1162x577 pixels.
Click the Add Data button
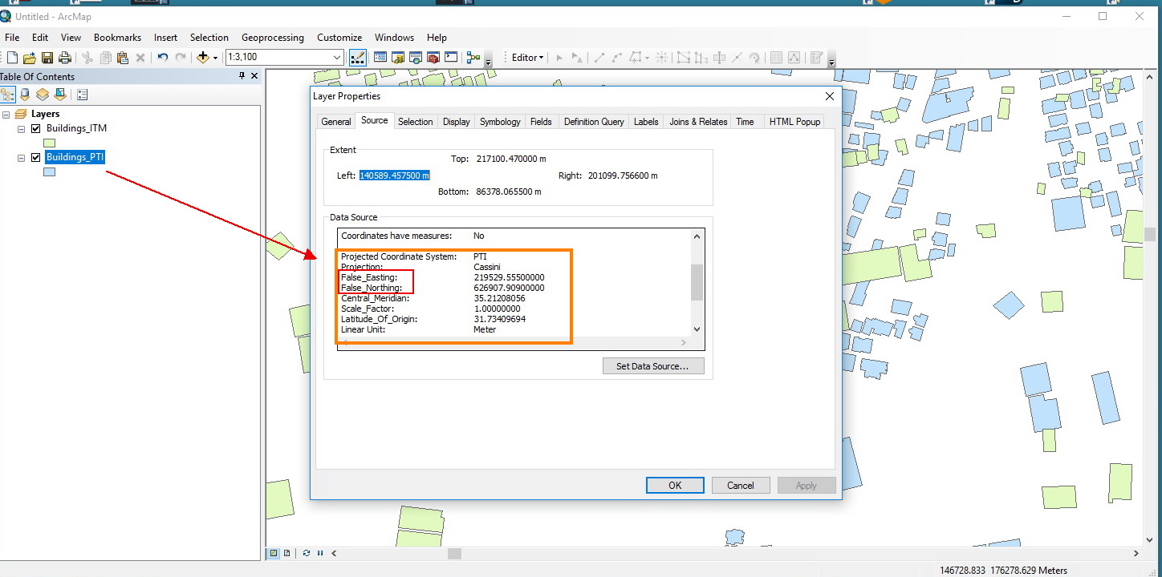(202, 58)
